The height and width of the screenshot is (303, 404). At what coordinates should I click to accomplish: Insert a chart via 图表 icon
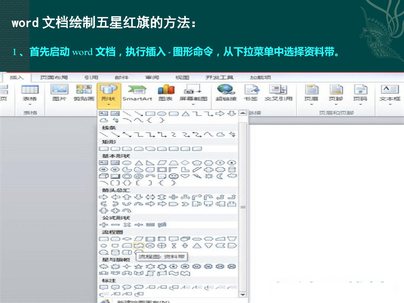[x=166, y=93]
